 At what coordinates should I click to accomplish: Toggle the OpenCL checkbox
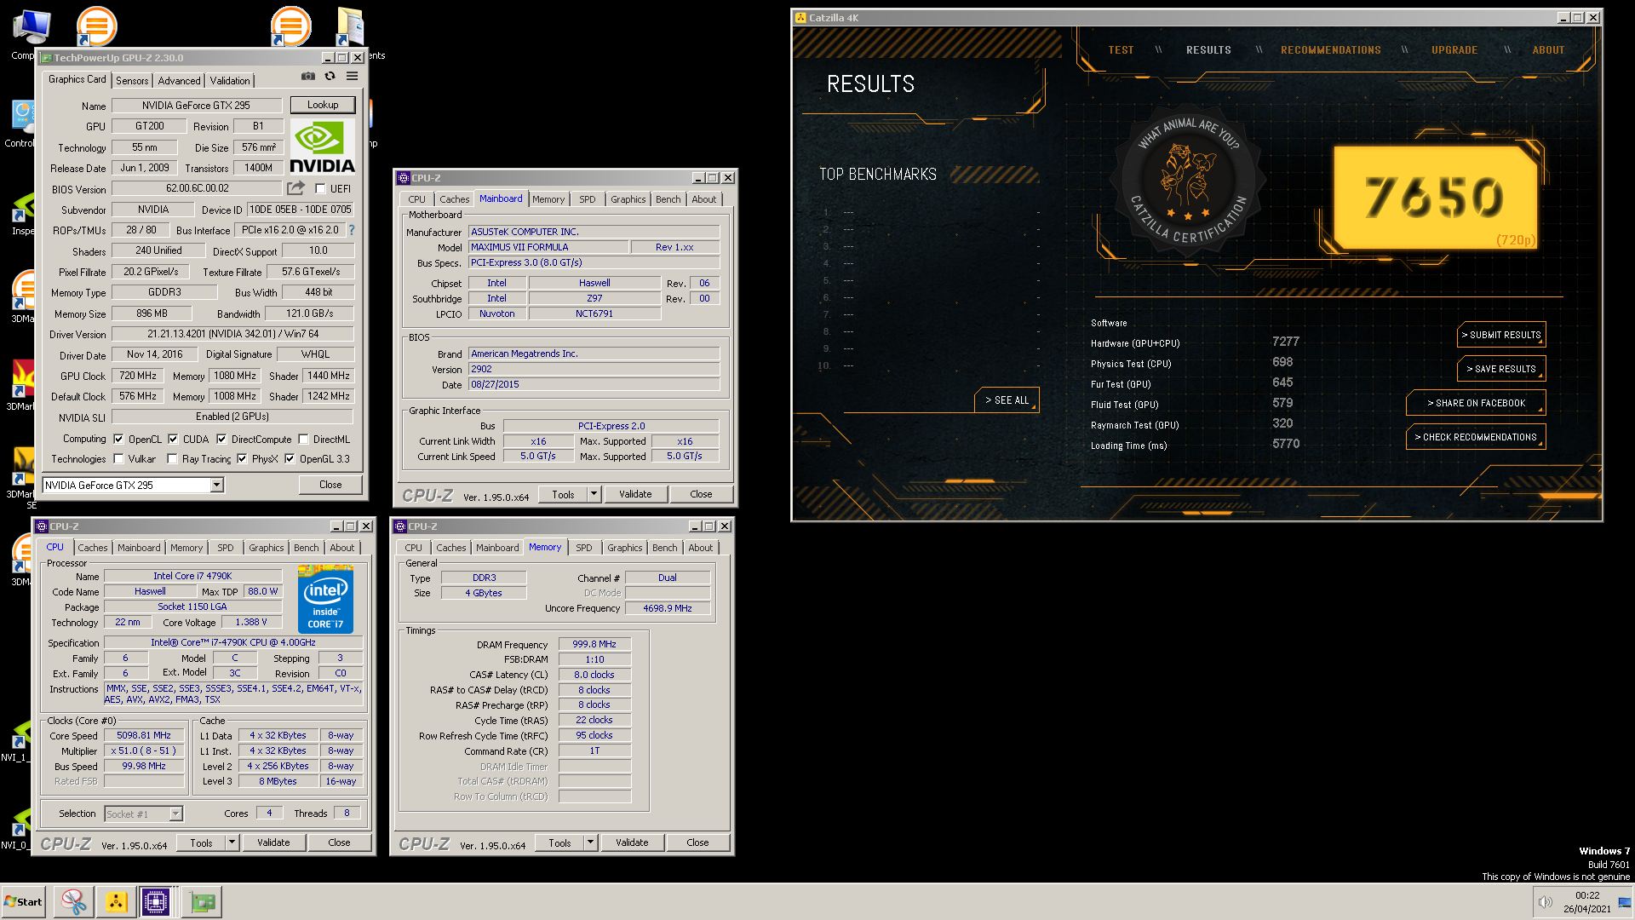pyautogui.click(x=118, y=440)
